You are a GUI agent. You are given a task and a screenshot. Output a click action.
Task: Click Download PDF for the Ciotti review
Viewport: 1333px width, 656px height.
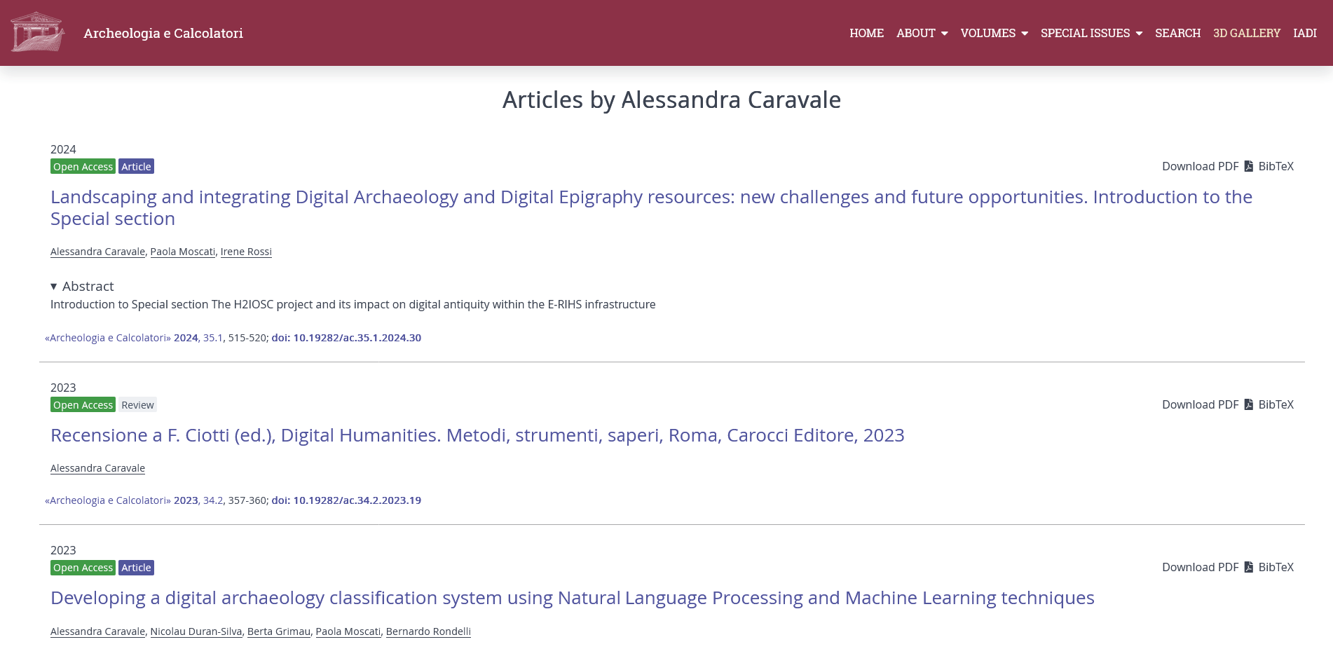click(1200, 404)
